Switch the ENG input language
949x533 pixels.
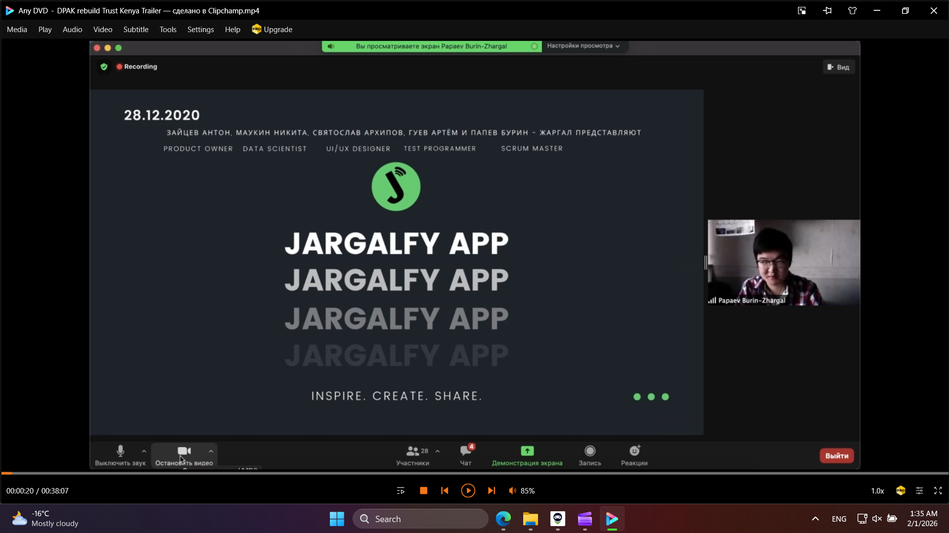(x=839, y=519)
